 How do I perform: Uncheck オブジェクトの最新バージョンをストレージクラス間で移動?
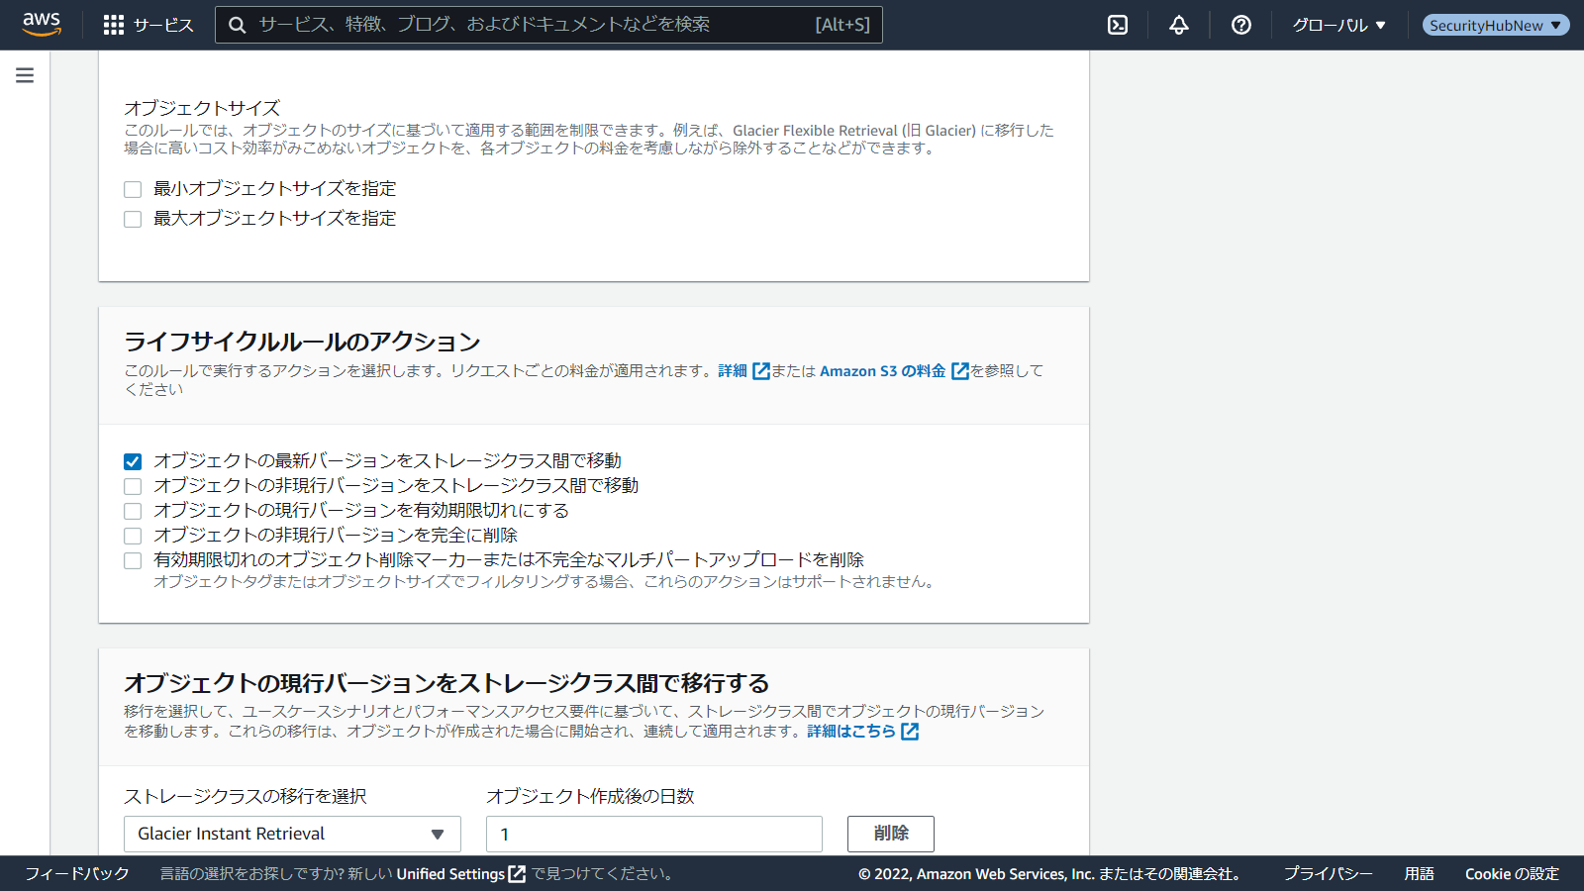(133, 461)
